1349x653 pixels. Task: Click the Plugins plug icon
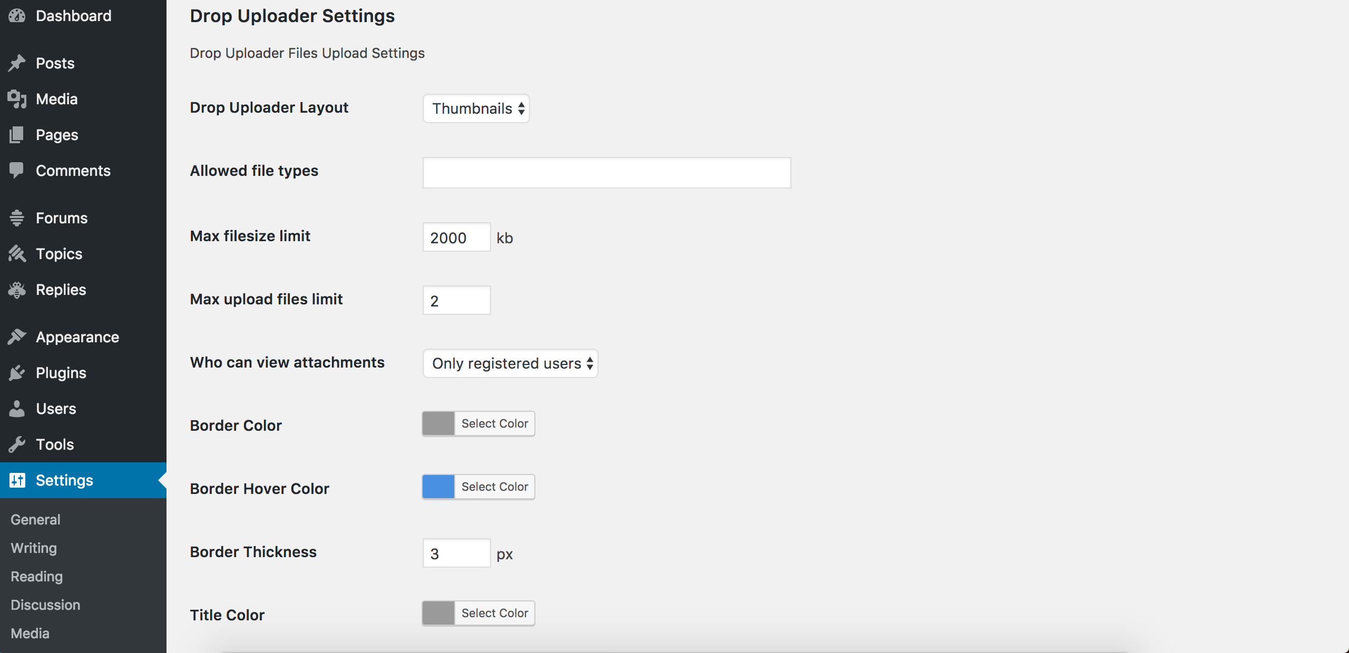[17, 373]
